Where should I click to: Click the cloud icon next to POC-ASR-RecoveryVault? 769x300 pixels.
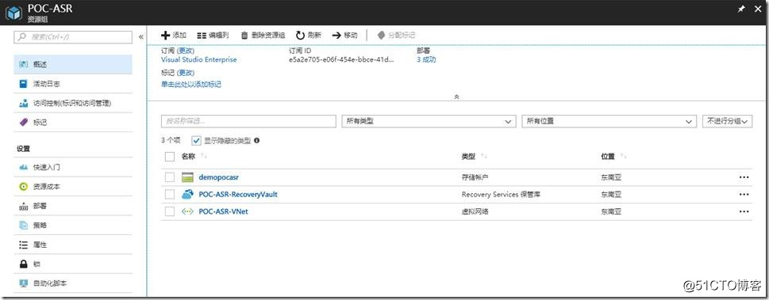click(188, 194)
